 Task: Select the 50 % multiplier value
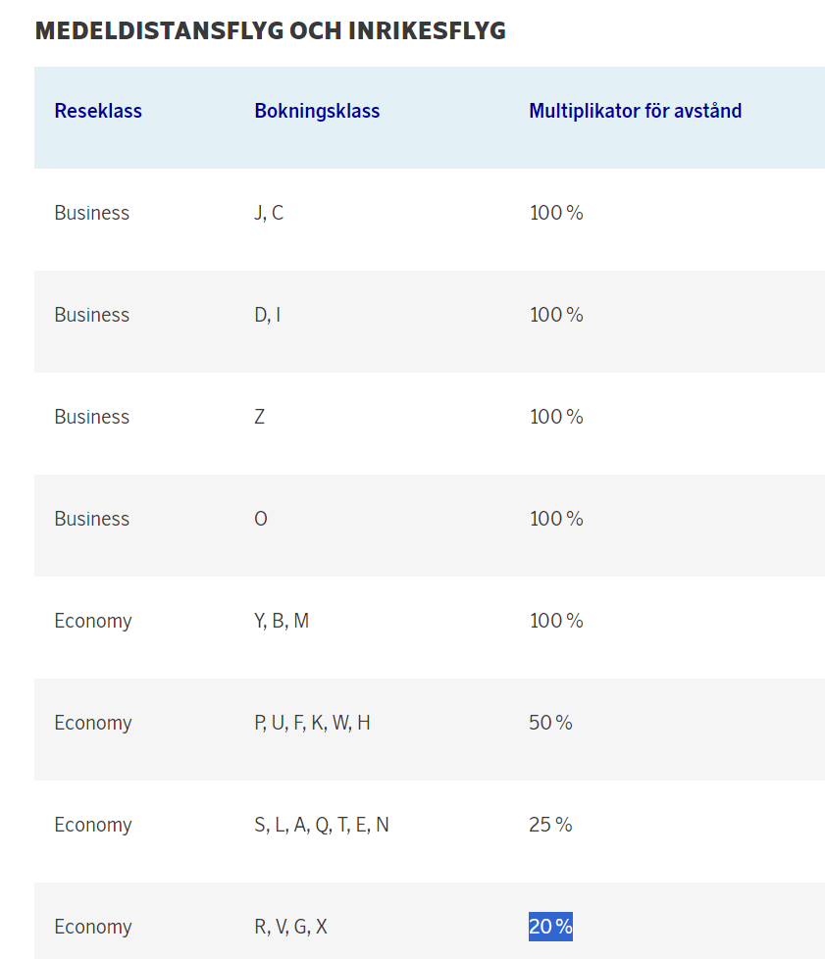(550, 723)
